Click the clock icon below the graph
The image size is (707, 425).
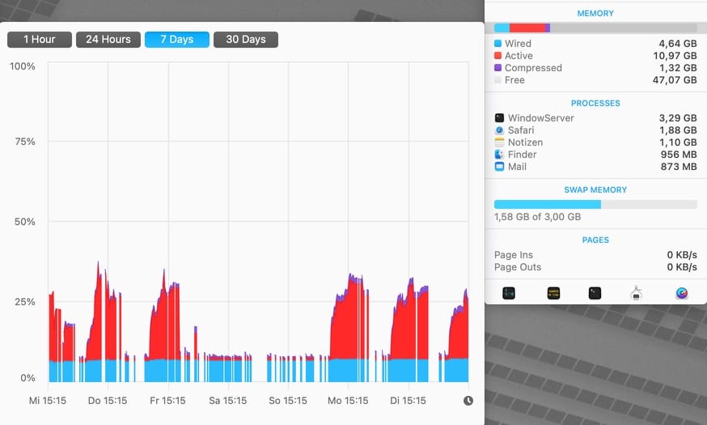pyautogui.click(x=468, y=401)
